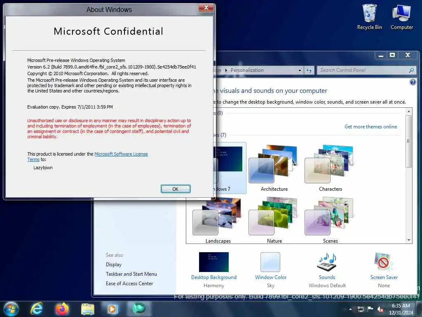Select the Architecture theme

pos(274,168)
